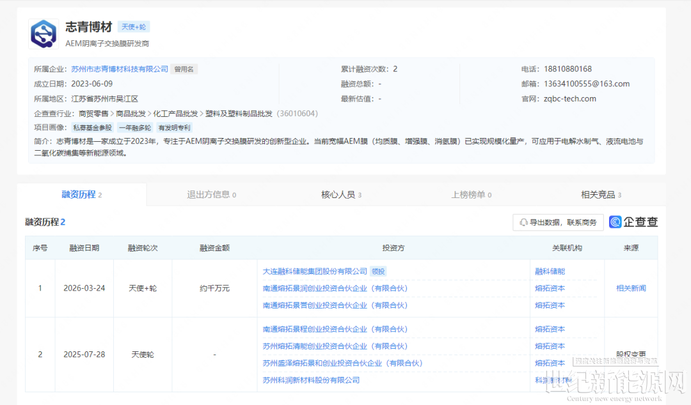Click the 私募基金参股 tag
The height and width of the screenshot is (405, 691).
92,128
